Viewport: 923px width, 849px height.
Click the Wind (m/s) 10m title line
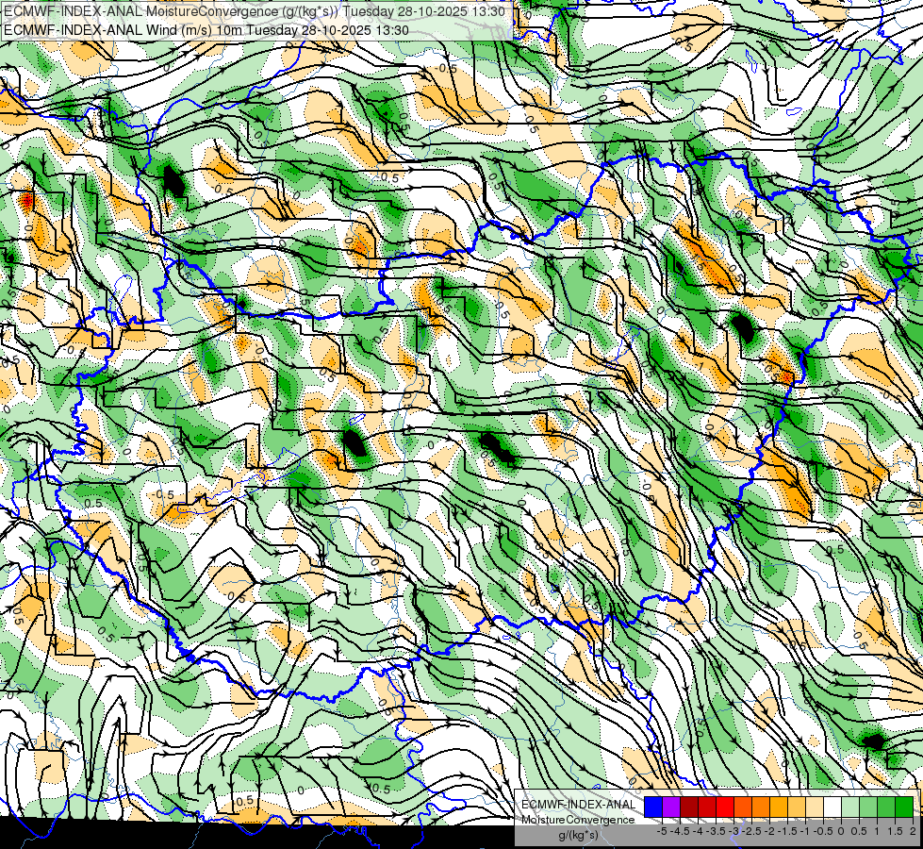pyautogui.click(x=206, y=29)
